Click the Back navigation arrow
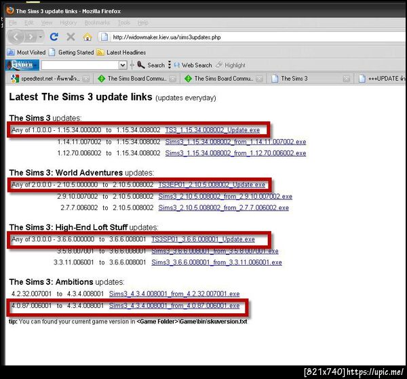407x379 pixels. coord(16,37)
